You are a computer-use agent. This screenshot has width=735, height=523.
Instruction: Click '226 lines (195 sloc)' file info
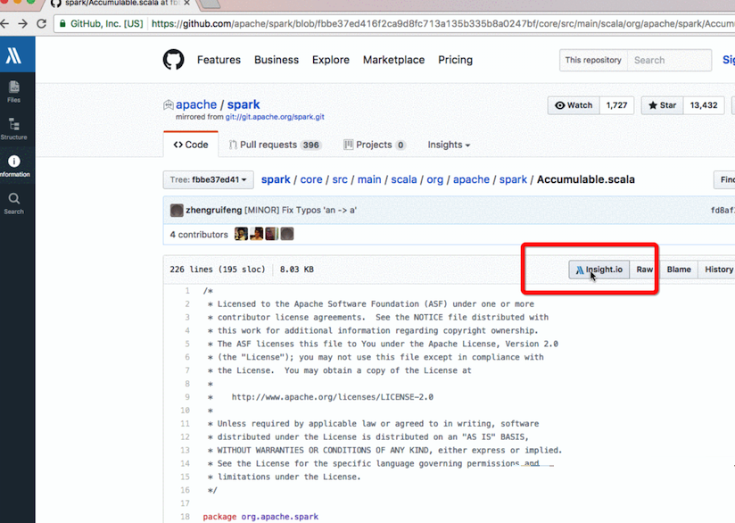click(x=218, y=270)
